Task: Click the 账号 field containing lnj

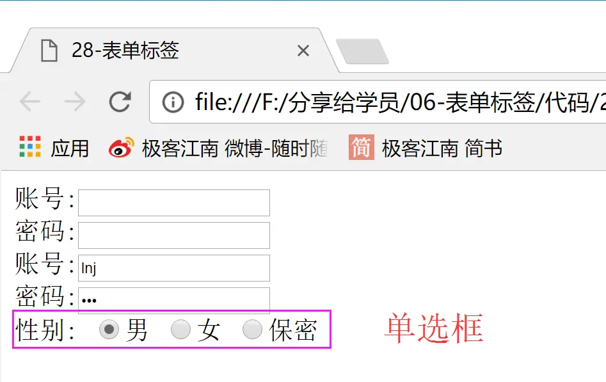Action: pos(174,268)
